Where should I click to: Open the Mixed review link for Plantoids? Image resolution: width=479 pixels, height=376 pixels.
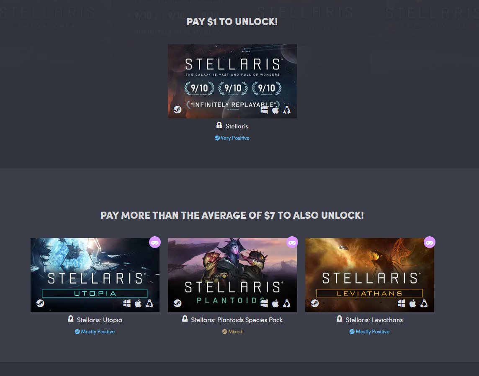[x=232, y=331]
